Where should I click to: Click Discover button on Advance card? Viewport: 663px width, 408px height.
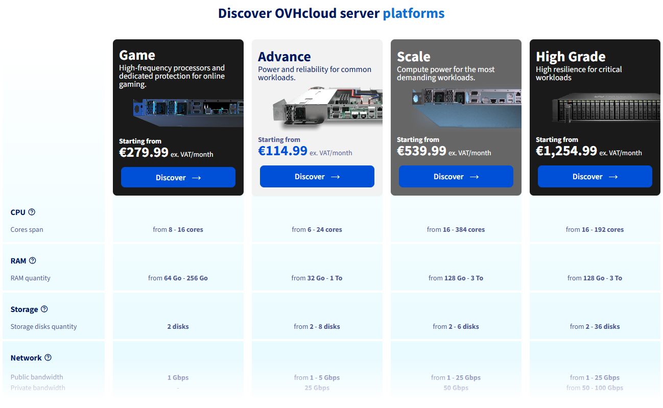[x=317, y=176]
